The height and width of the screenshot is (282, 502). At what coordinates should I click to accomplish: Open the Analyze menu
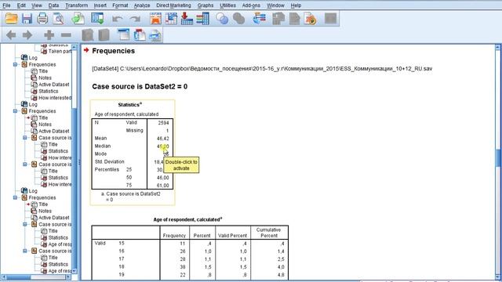click(x=142, y=5)
